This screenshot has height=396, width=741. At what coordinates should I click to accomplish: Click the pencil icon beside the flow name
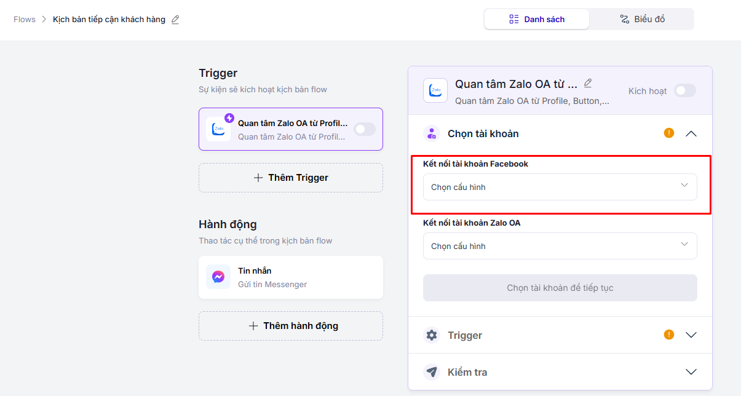(x=175, y=20)
